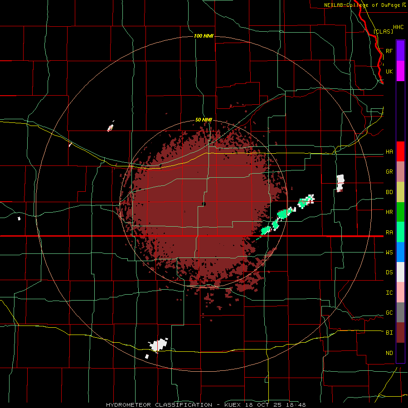The width and height of the screenshot is (408, 408).
Task: Click the pink echo northwest of radar
Action: [110, 127]
